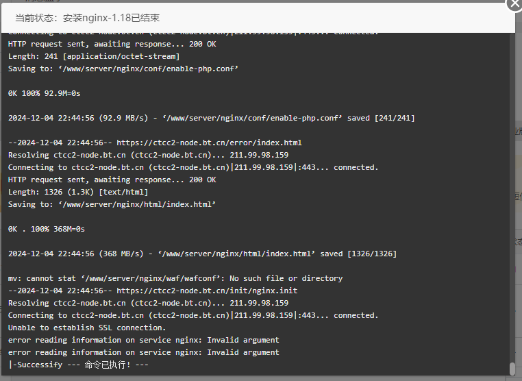Select the 'Length: 1326 (1.3K)' line
The height and width of the screenshot is (381, 522).
click(x=78, y=192)
